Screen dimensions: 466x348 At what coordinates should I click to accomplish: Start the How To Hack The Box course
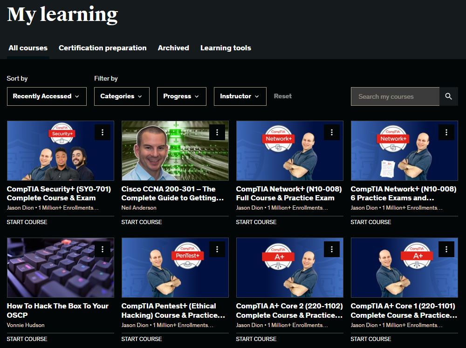27,339
